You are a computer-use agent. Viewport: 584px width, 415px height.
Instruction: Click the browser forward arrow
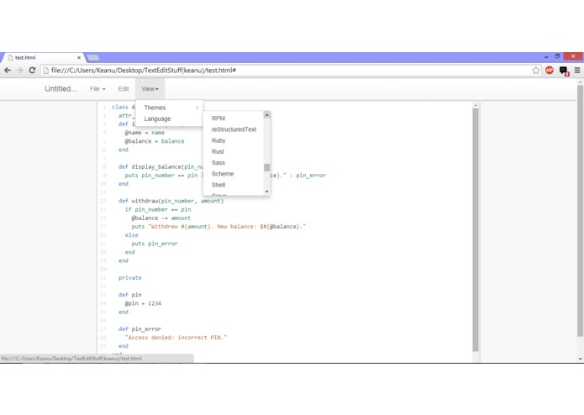[x=19, y=71]
